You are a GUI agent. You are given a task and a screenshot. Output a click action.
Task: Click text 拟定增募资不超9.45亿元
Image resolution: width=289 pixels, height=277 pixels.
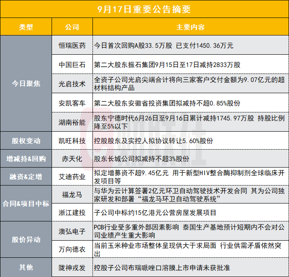coord(131,173)
